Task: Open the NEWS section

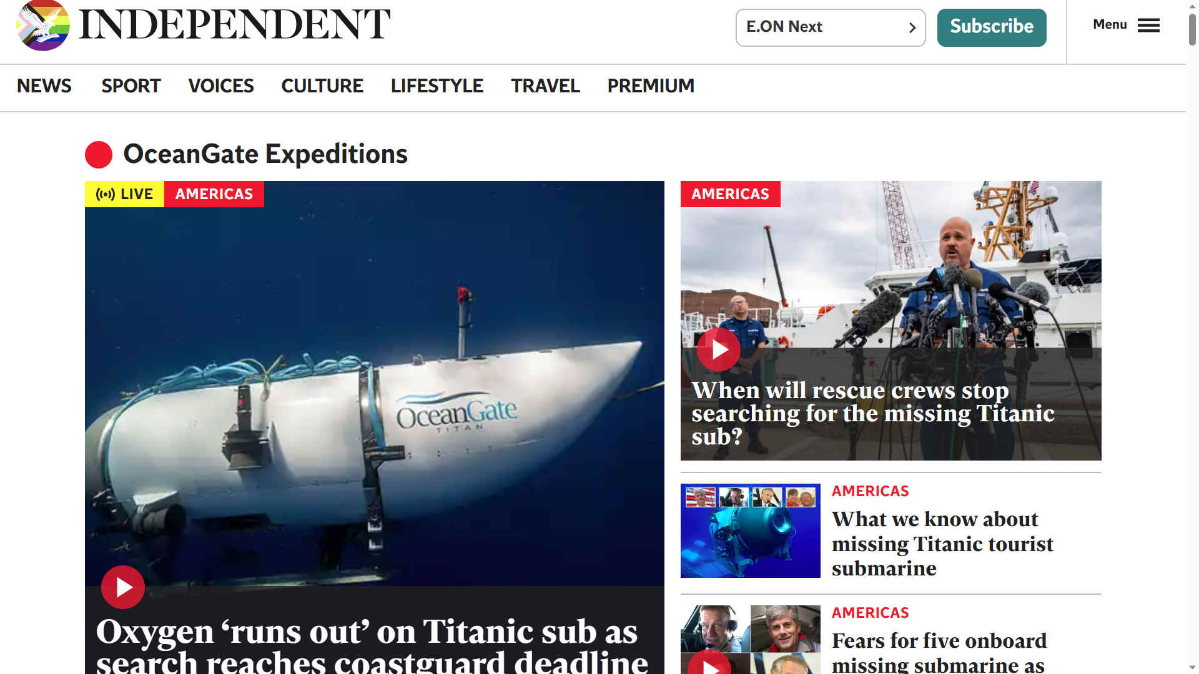Action: tap(44, 86)
